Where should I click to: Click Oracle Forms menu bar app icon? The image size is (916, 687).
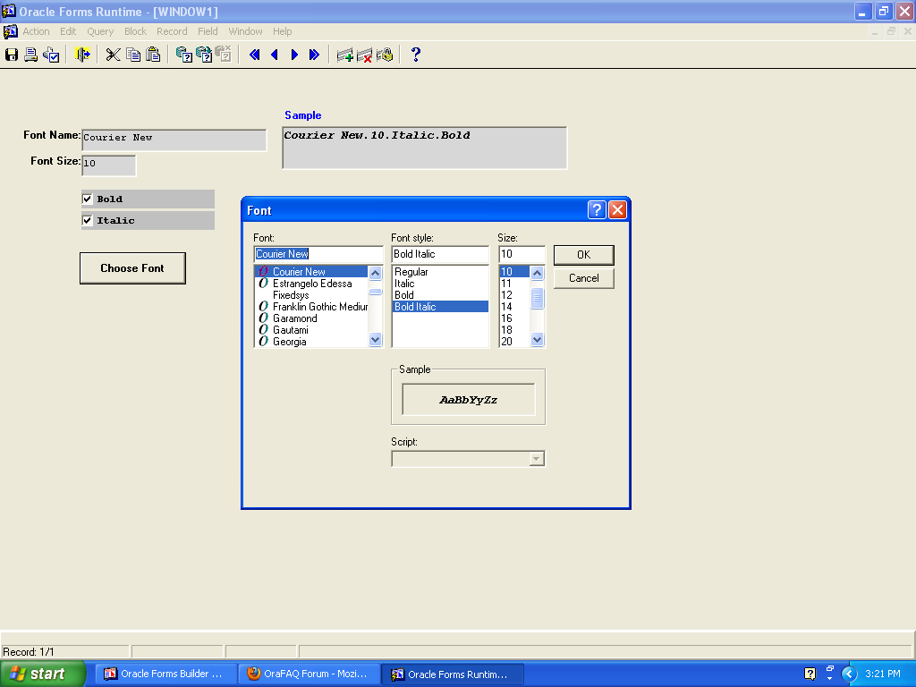(10, 31)
